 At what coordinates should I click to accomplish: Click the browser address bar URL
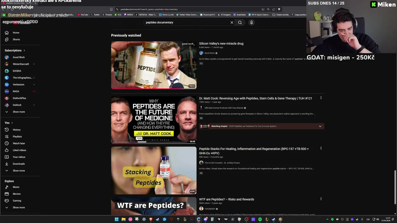tap(149, 9)
